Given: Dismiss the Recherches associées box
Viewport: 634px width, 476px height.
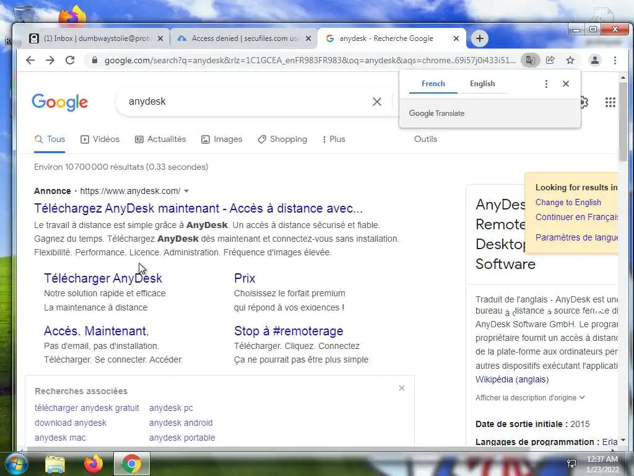Looking at the screenshot, I should pyautogui.click(x=401, y=388).
